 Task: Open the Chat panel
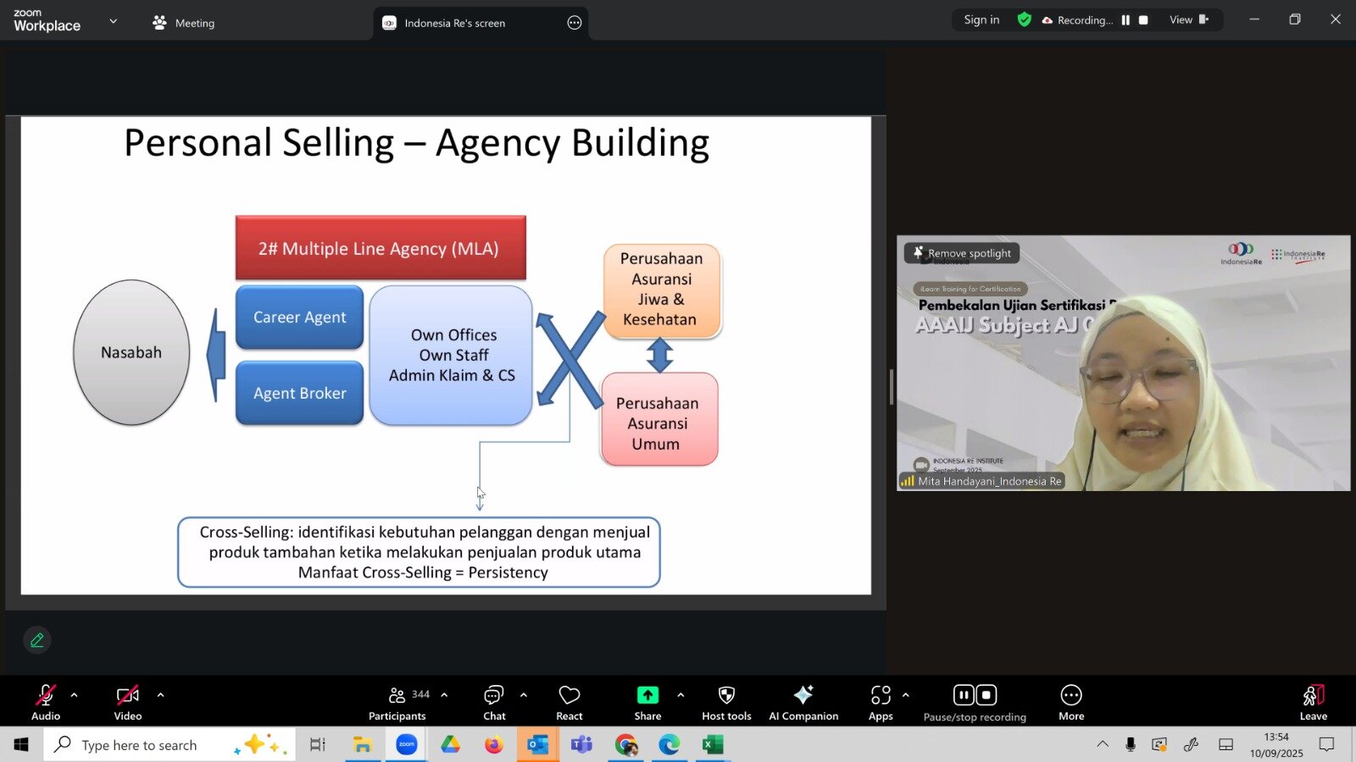(494, 703)
